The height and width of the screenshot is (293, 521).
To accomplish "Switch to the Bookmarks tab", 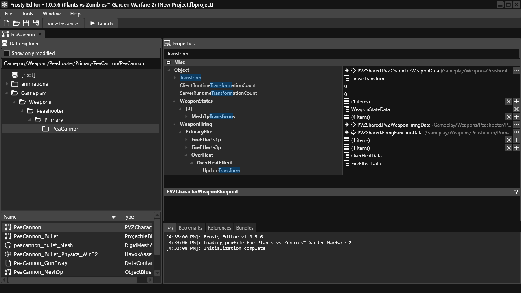I will (190, 228).
